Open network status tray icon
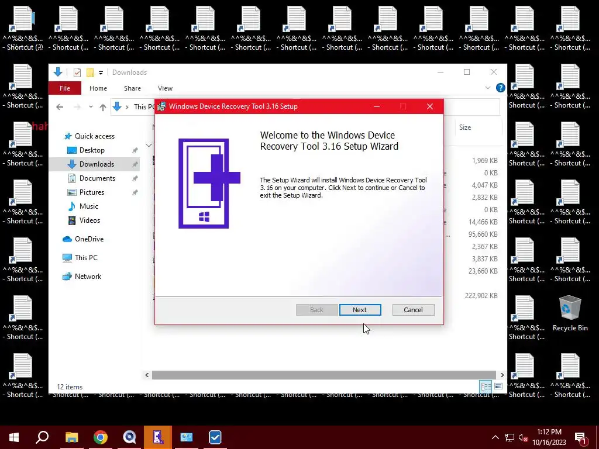Viewport: 599px width, 449px height. [510, 437]
